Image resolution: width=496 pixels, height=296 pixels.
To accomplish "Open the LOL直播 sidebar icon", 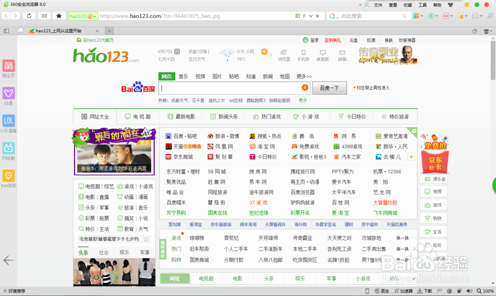I will [8, 121].
